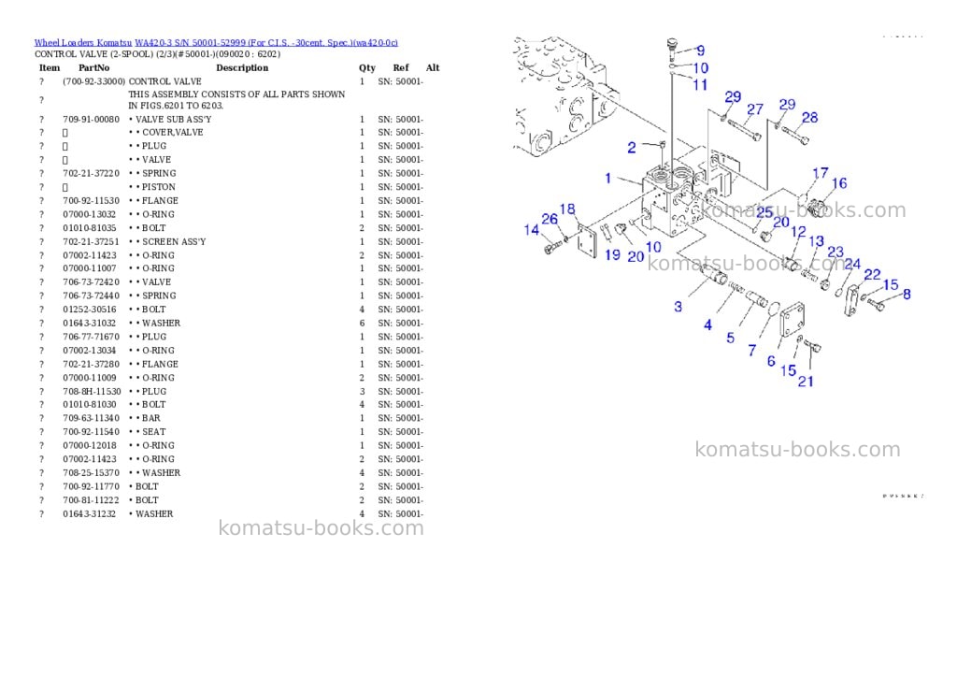Click diagram callout number 16

tap(839, 183)
